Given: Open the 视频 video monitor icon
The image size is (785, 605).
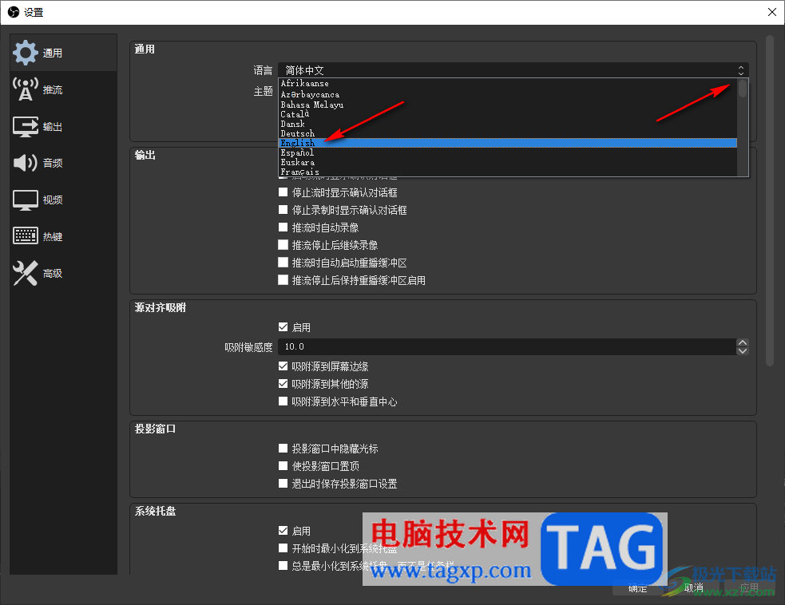Looking at the screenshot, I should click(25, 200).
